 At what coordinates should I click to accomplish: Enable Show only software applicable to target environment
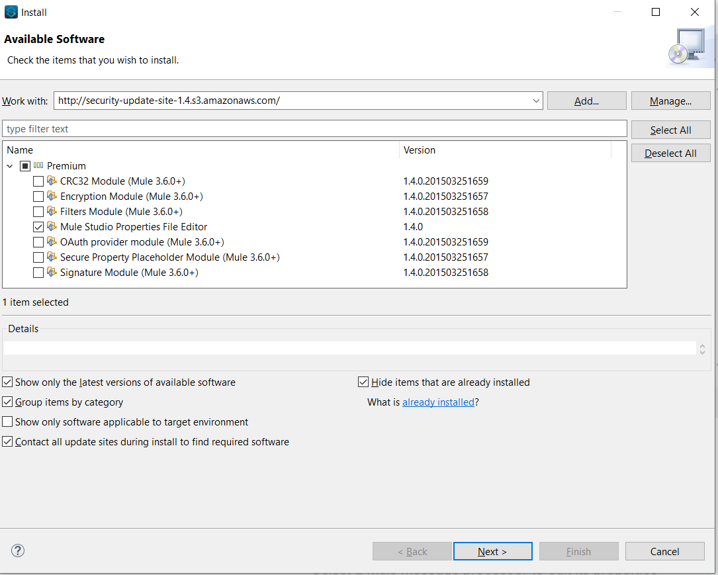(x=7, y=421)
